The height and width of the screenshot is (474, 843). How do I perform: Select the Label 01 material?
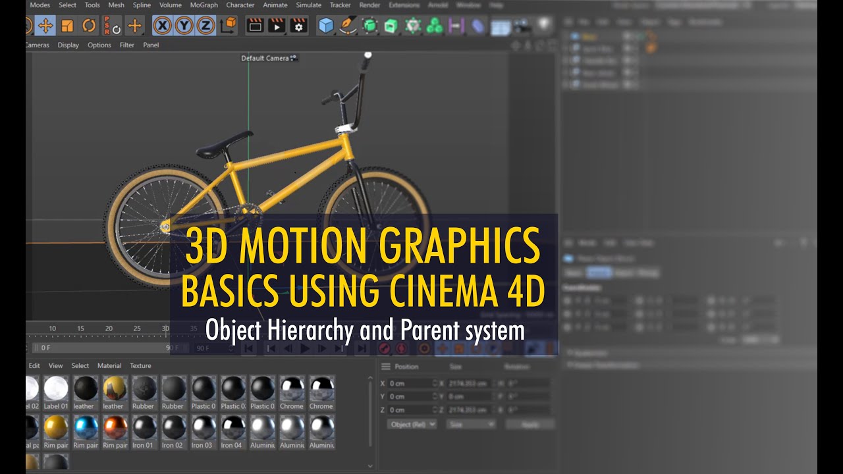click(x=56, y=393)
